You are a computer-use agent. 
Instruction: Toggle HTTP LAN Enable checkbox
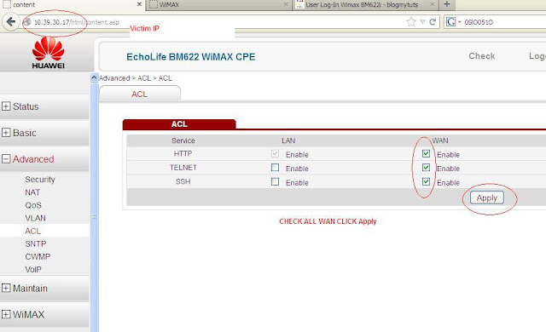point(275,153)
